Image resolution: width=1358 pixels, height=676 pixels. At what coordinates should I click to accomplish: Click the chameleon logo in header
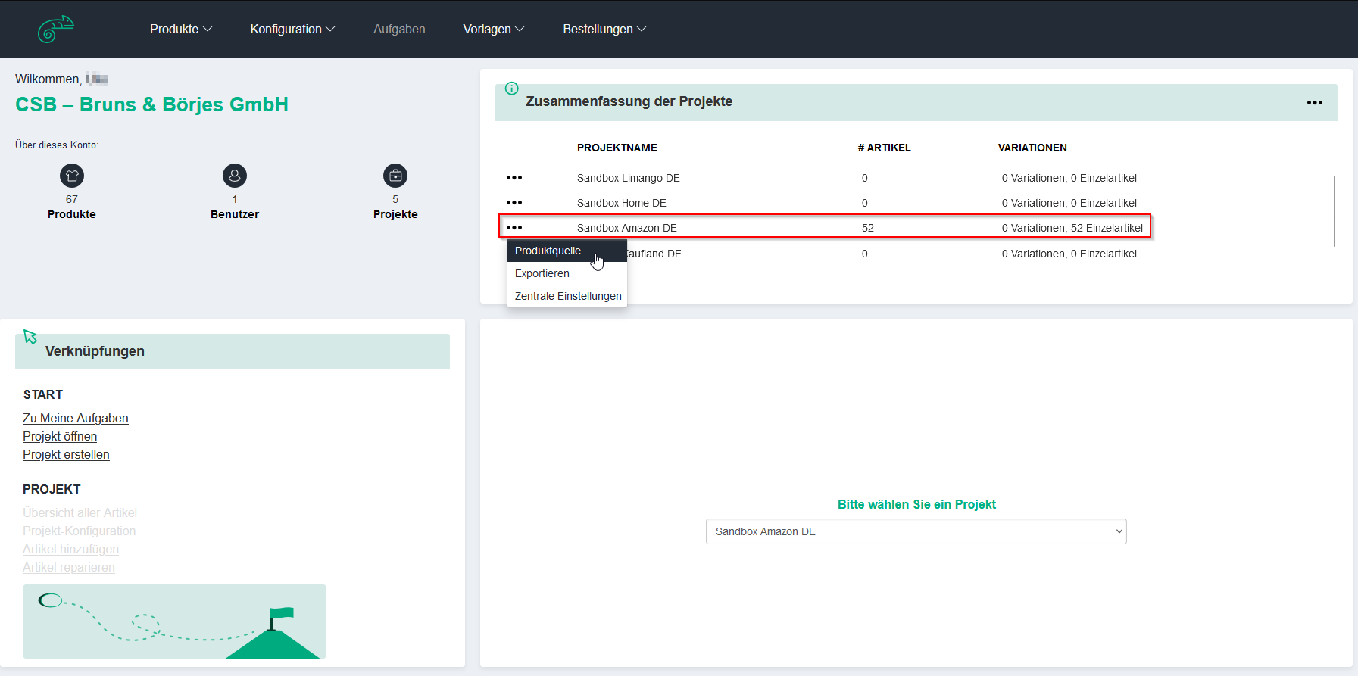[56, 29]
